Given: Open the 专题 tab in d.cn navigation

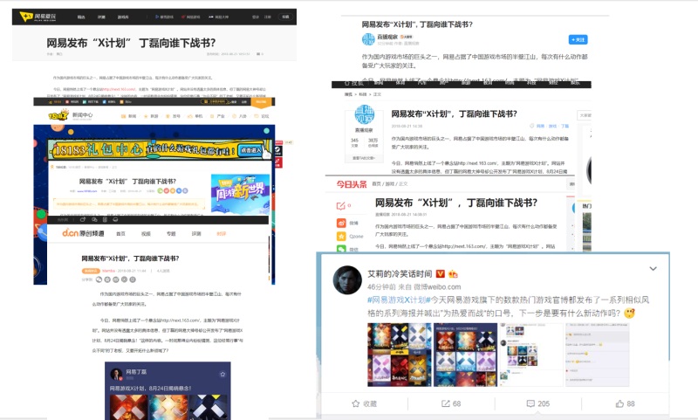Looking at the screenshot, I should (171, 234).
